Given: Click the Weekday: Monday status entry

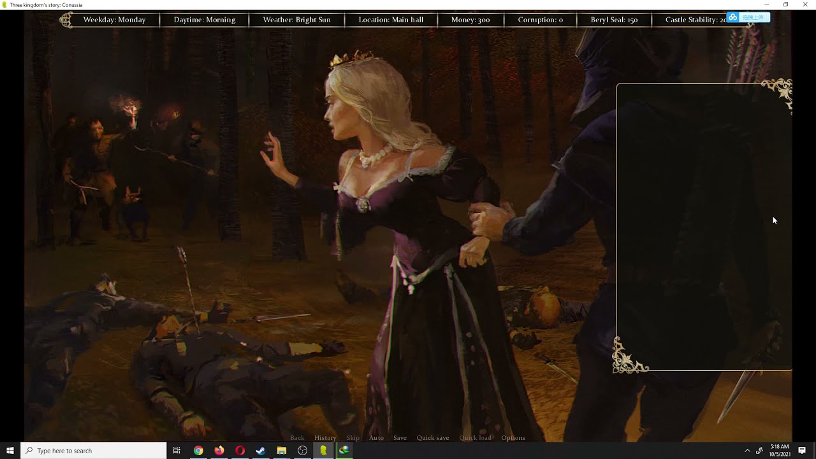Looking at the screenshot, I should tap(115, 20).
